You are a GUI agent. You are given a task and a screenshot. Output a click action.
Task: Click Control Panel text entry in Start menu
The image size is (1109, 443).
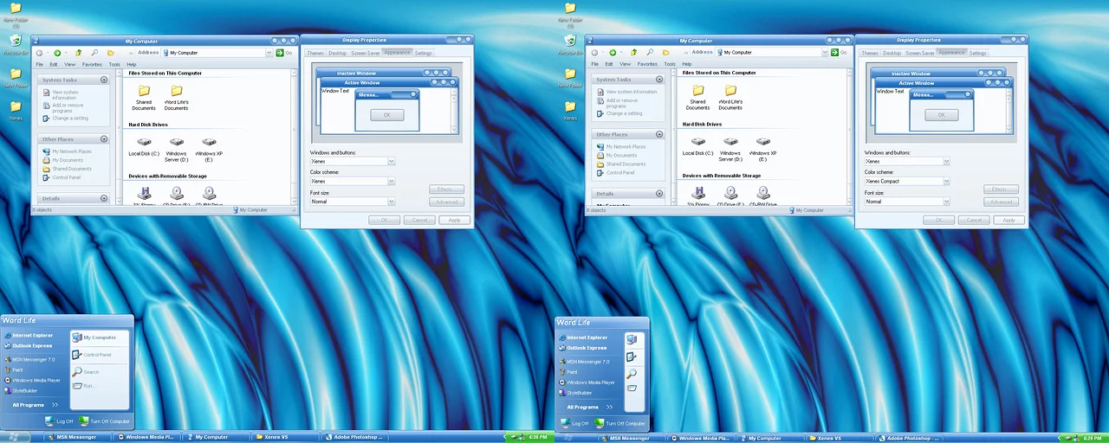pyautogui.click(x=96, y=355)
